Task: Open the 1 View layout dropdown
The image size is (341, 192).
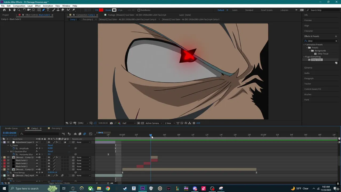Action: [170, 123]
